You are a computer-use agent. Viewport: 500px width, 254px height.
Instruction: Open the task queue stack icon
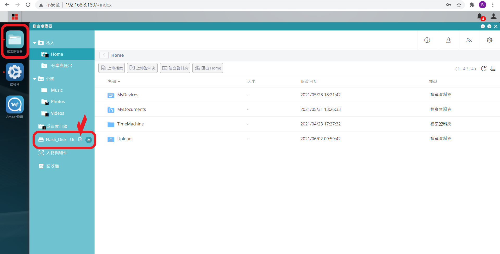(448, 40)
